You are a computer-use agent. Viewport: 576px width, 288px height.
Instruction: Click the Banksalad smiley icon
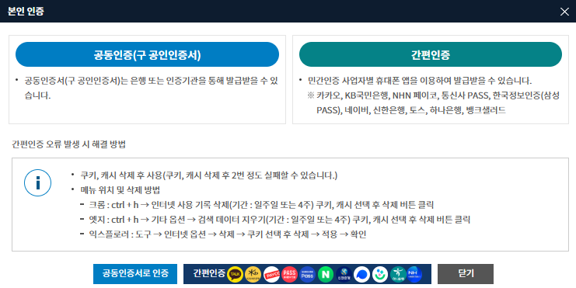pos(380,274)
